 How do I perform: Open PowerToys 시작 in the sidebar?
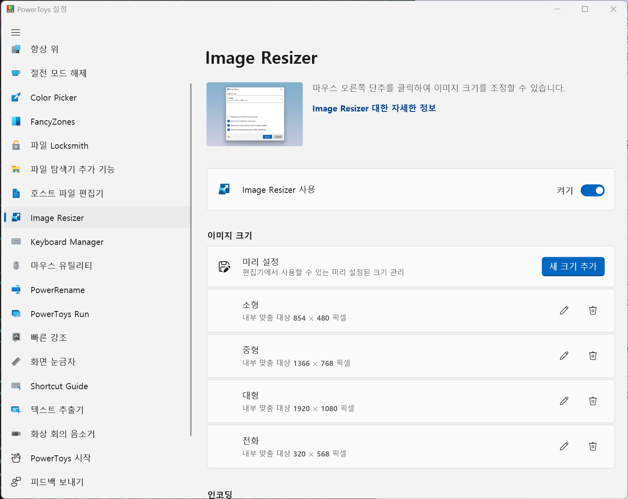point(97,458)
